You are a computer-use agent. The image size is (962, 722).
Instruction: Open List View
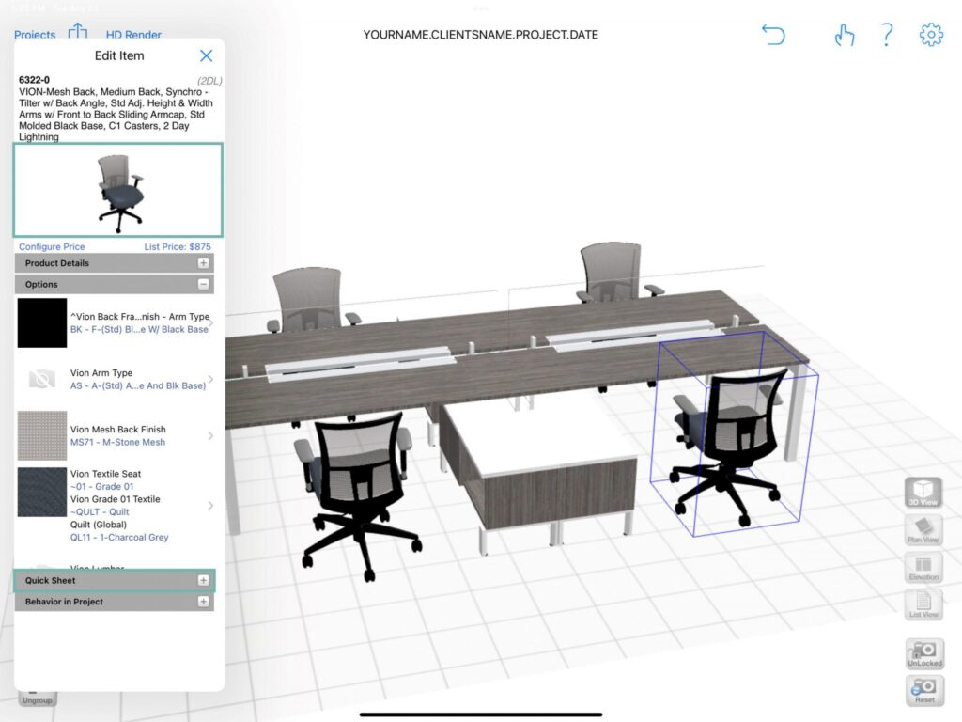point(923,604)
